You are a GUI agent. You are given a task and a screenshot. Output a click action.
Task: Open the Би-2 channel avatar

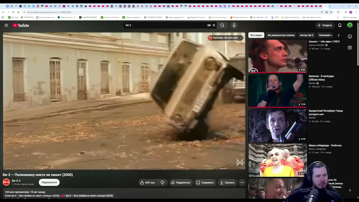click(x=6, y=182)
